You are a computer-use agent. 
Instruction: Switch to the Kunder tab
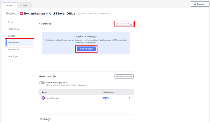coord(24,6)
